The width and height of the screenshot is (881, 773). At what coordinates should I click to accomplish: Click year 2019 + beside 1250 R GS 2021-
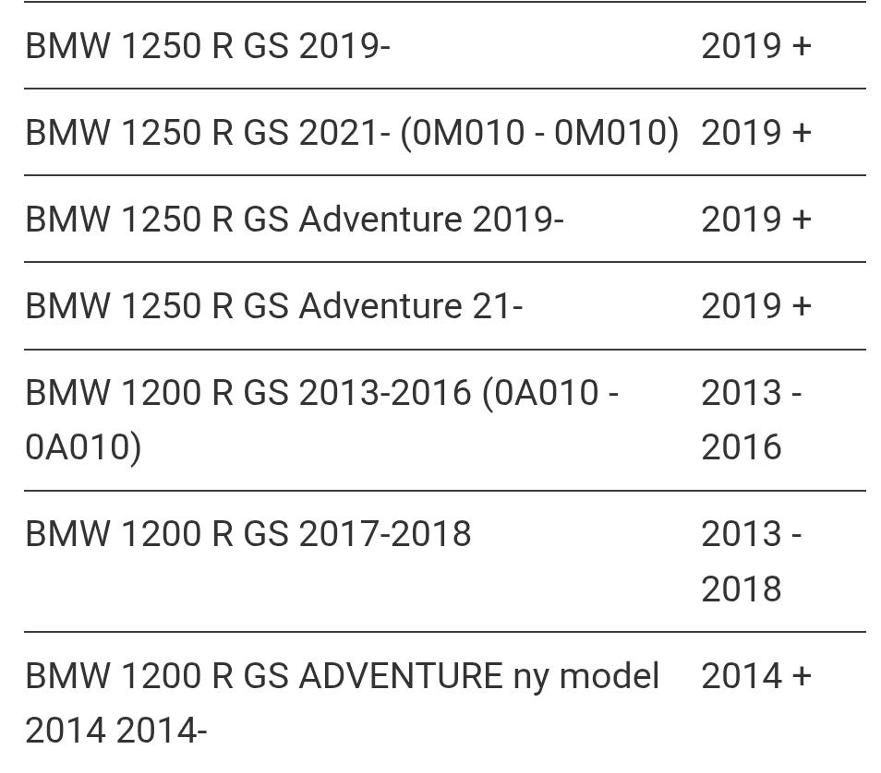click(756, 133)
